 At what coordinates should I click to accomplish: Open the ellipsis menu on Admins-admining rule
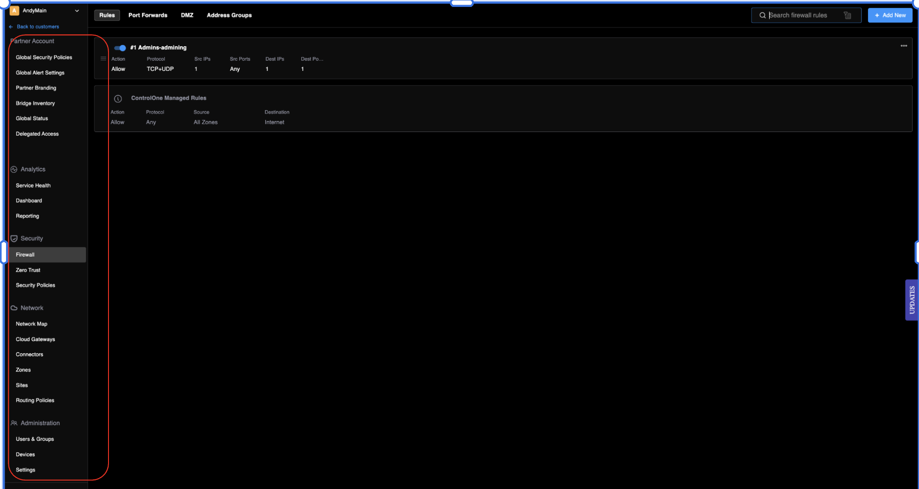coord(904,45)
